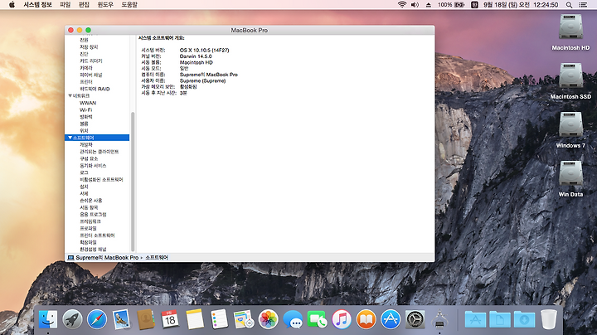Click the eject icon in menu bar
The width and height of the screenshot is (597, 335).
tap(429, 5)
